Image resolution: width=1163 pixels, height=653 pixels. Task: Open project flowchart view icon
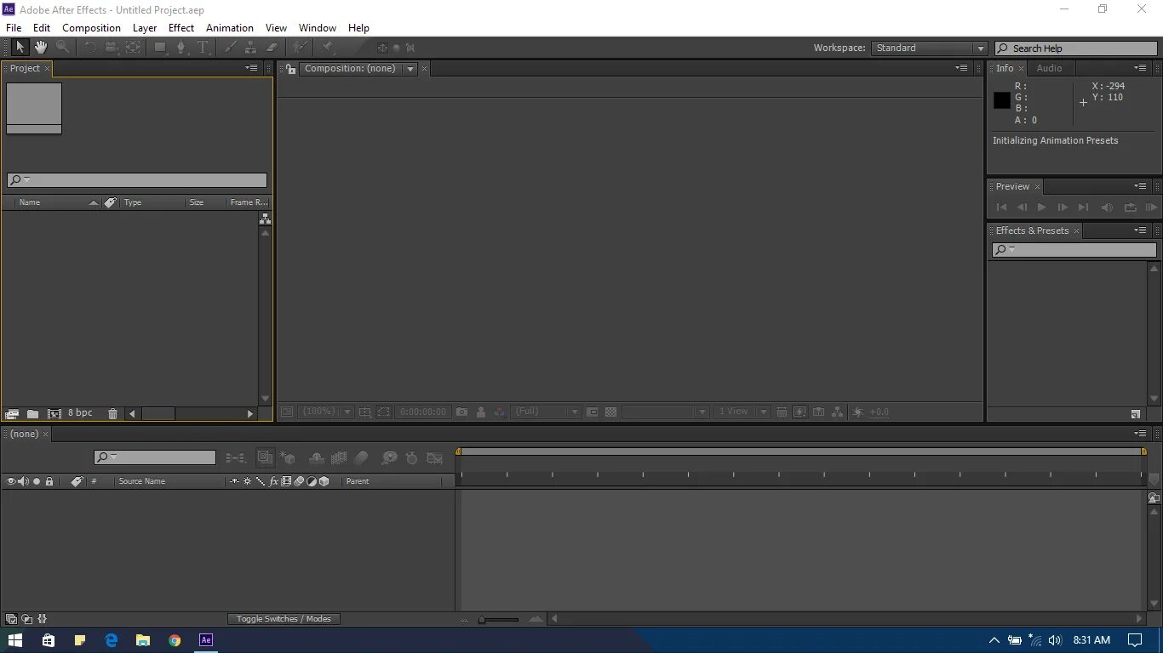(265, 219)
